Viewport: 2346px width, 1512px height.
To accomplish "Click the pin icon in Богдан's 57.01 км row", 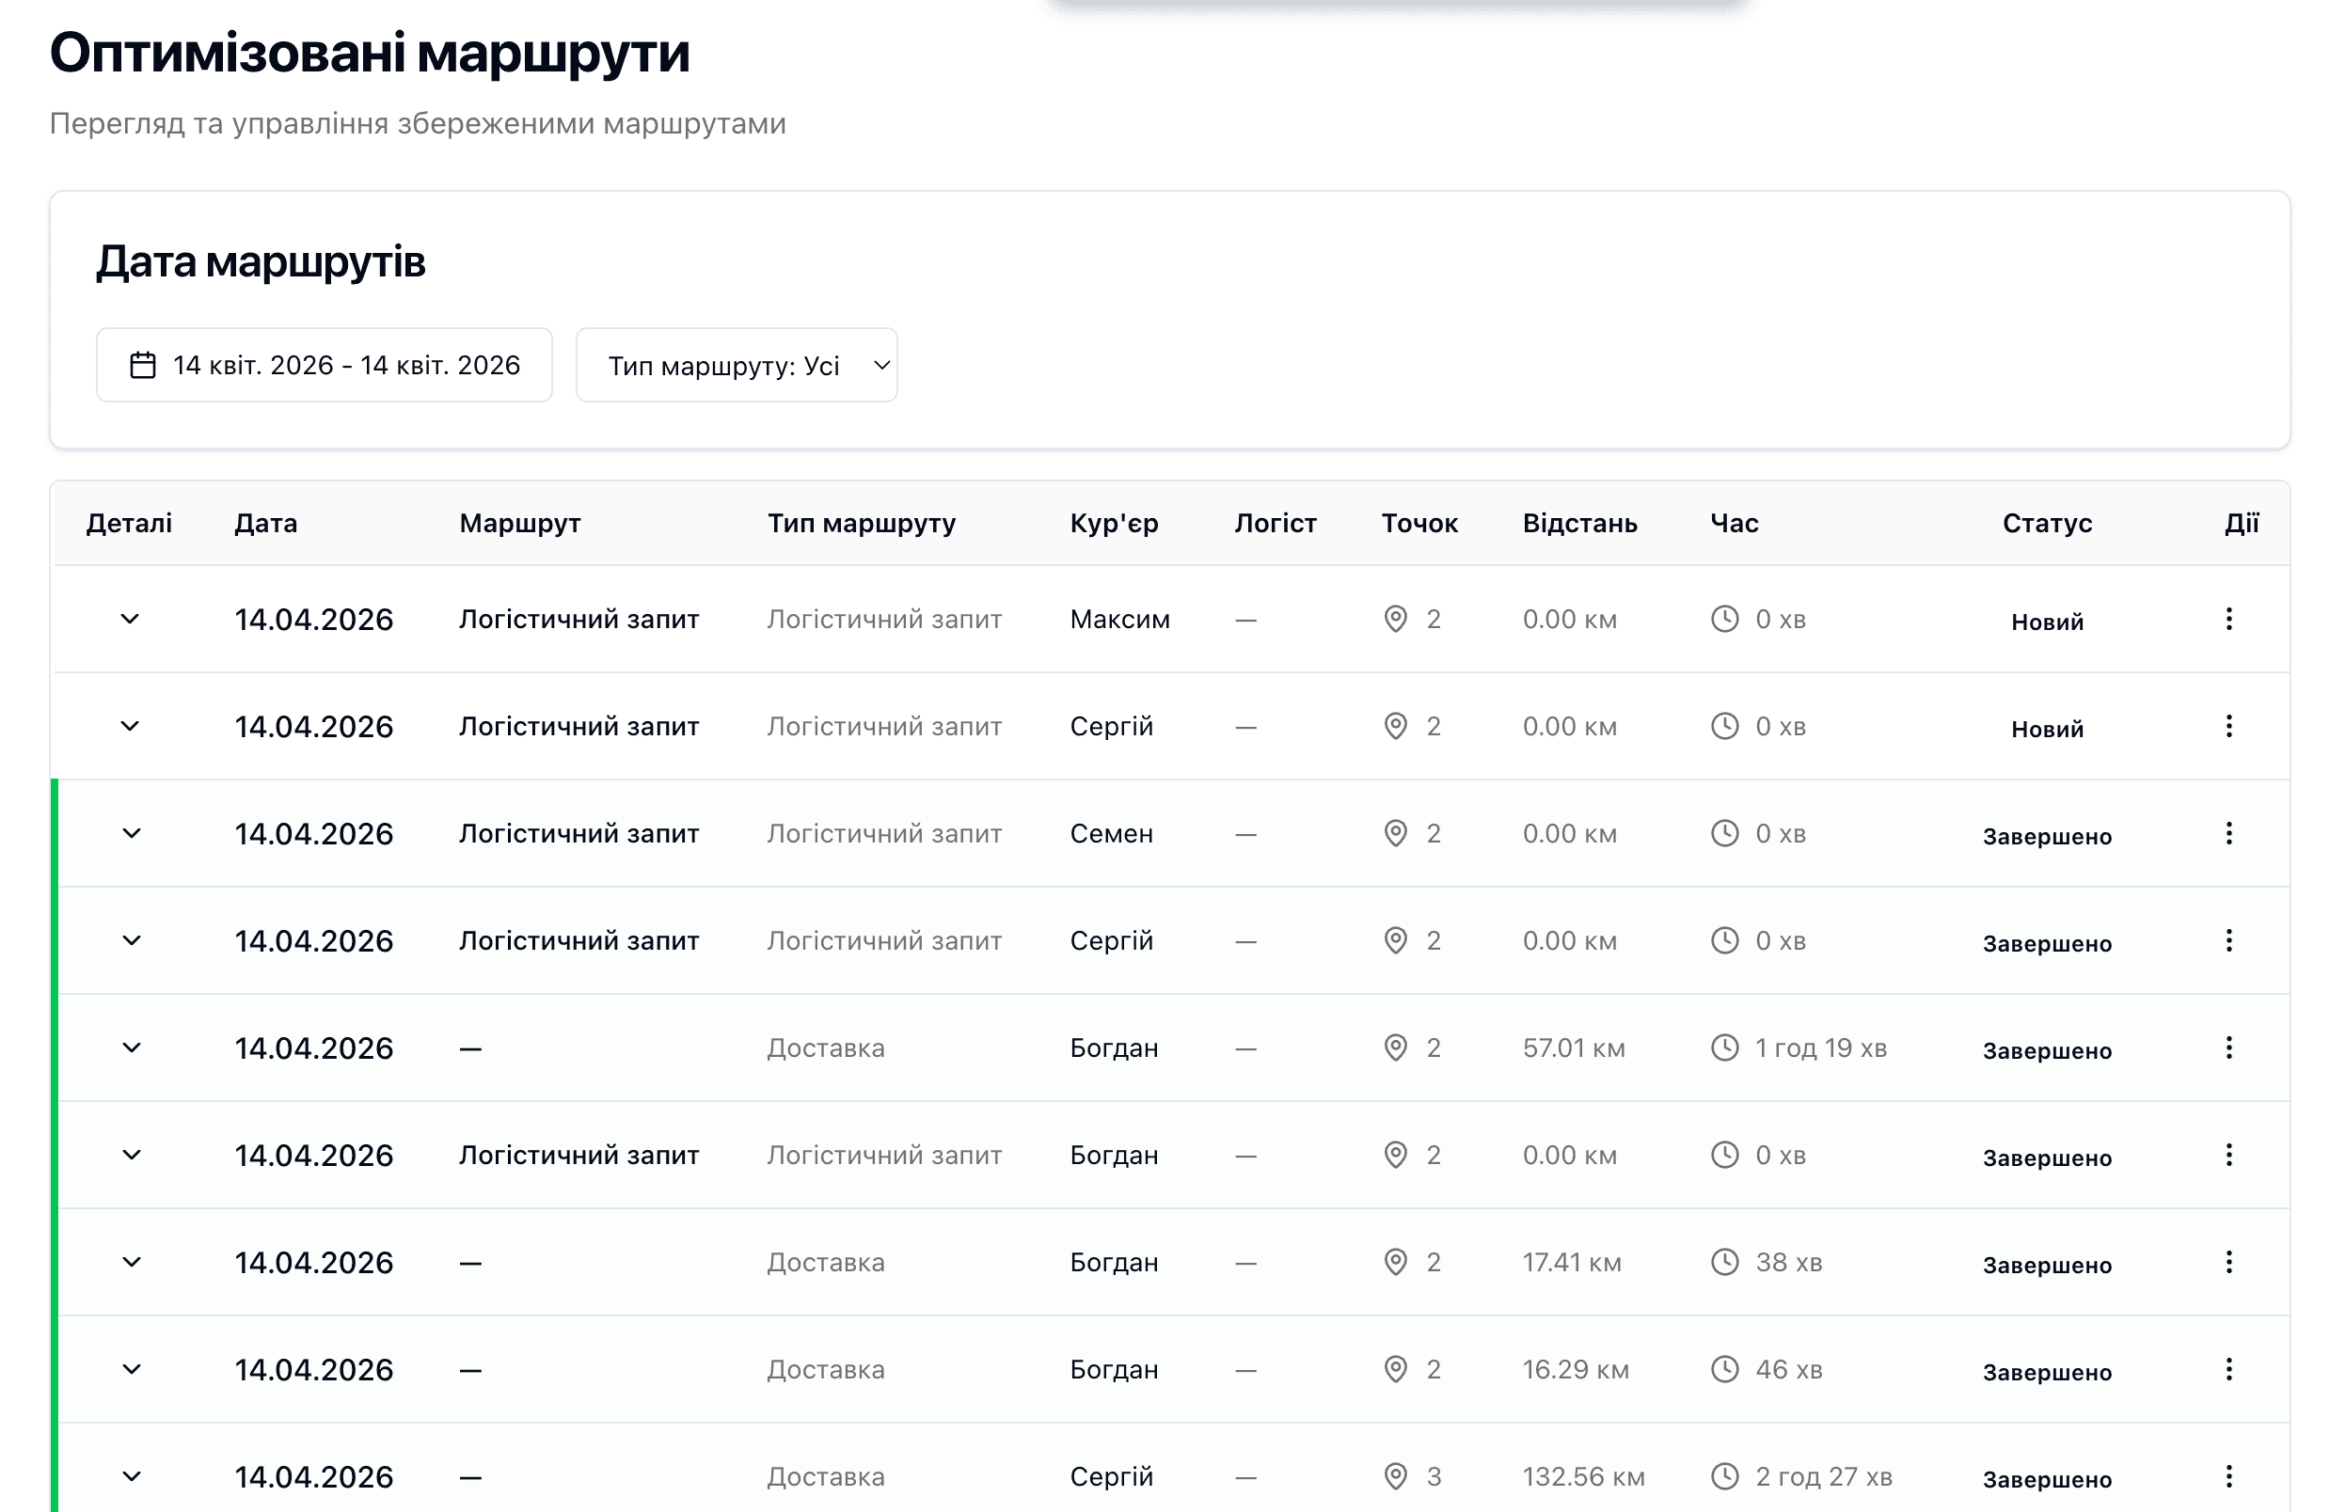I will click(x=1393, y=1047).
